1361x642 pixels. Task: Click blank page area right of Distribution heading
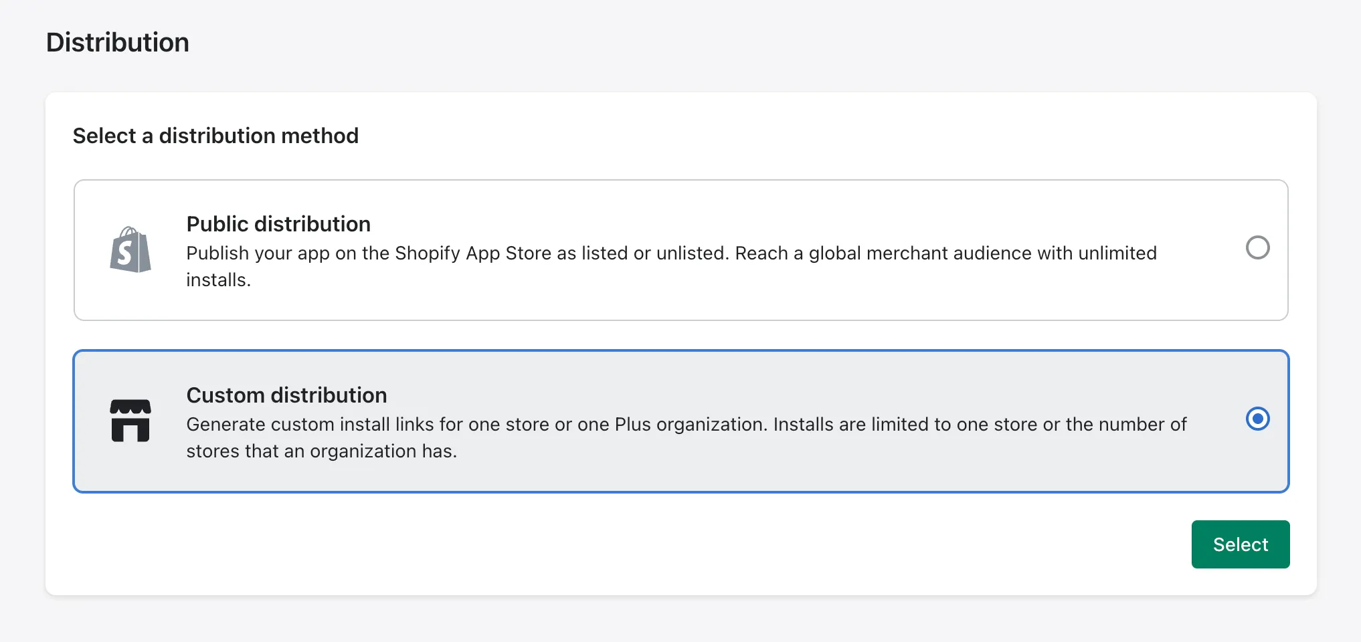(736, 42)
